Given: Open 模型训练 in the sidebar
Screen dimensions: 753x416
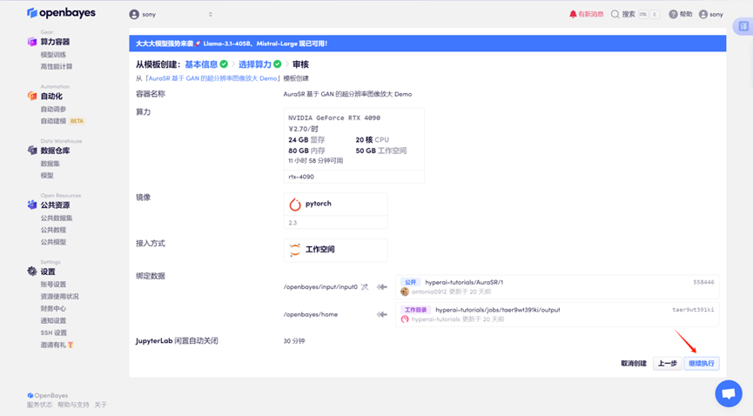Looking at the screenshot, I should pyautogui.click(x=53, y=55).
